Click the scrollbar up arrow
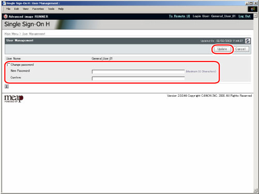Viewport: 259px width, 194px height. click(x=255, y=16)
